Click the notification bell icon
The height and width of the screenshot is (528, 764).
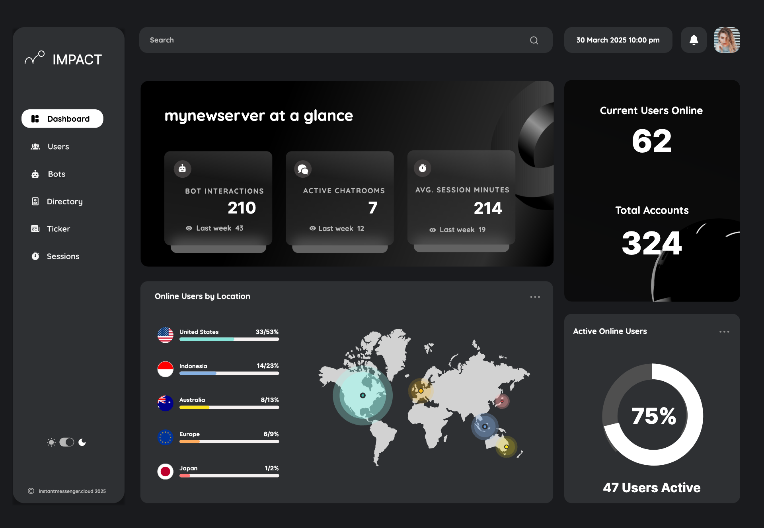tap(694, 40)
